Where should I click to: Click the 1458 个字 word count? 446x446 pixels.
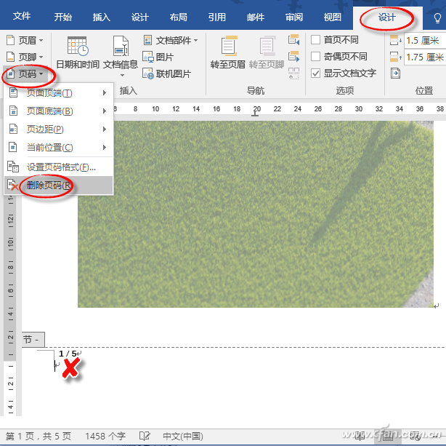(105, 436)
